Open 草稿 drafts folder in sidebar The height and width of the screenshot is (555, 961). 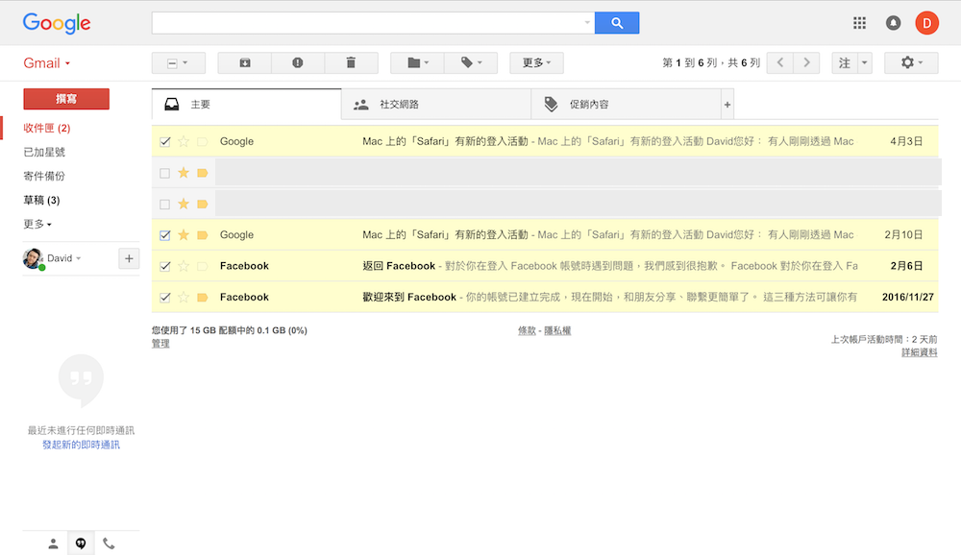[41, 200]
